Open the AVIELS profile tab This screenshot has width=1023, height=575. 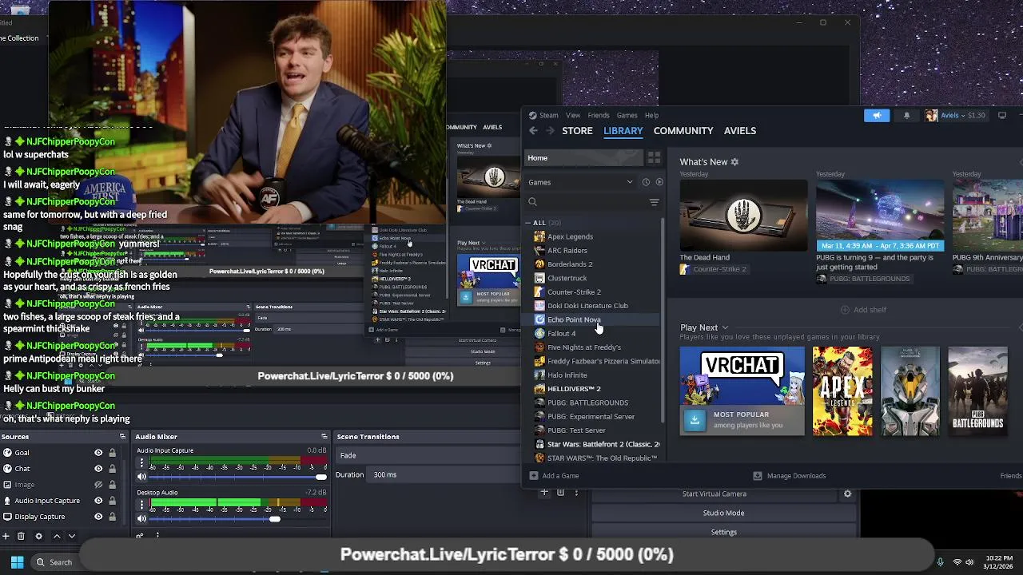pyautogui.click(x=740, y=131)
